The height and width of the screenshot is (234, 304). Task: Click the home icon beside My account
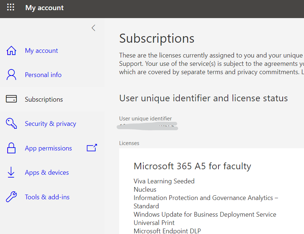(x=11, y=51)
